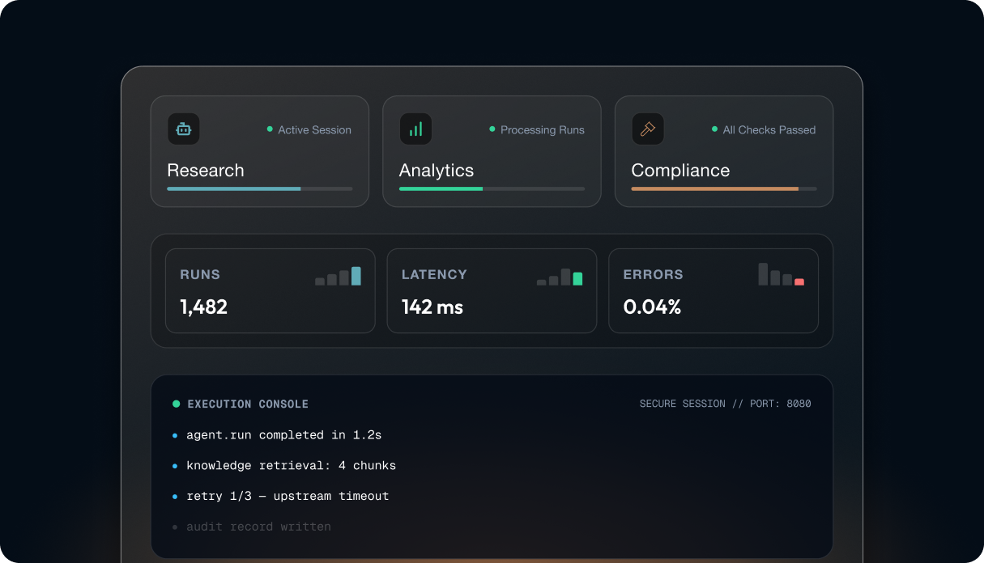
Task: Open the Compliance card title
Action: (680, 171)
